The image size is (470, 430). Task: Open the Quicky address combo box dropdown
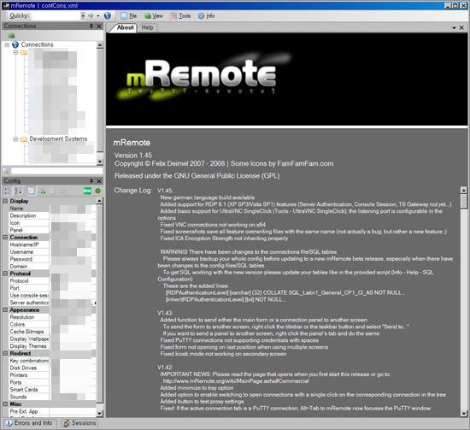[83, 16]
